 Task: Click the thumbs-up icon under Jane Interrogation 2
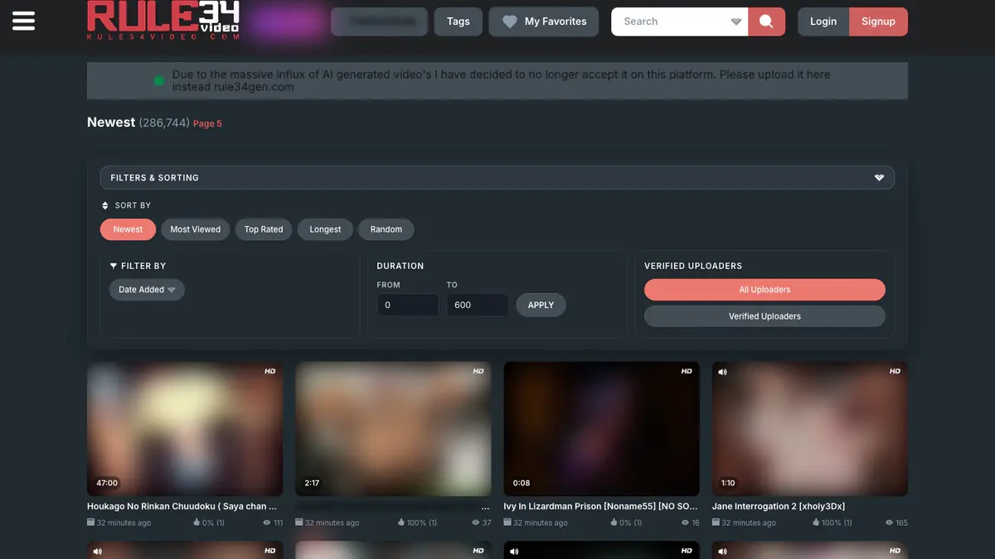click(x=817, y=523)
